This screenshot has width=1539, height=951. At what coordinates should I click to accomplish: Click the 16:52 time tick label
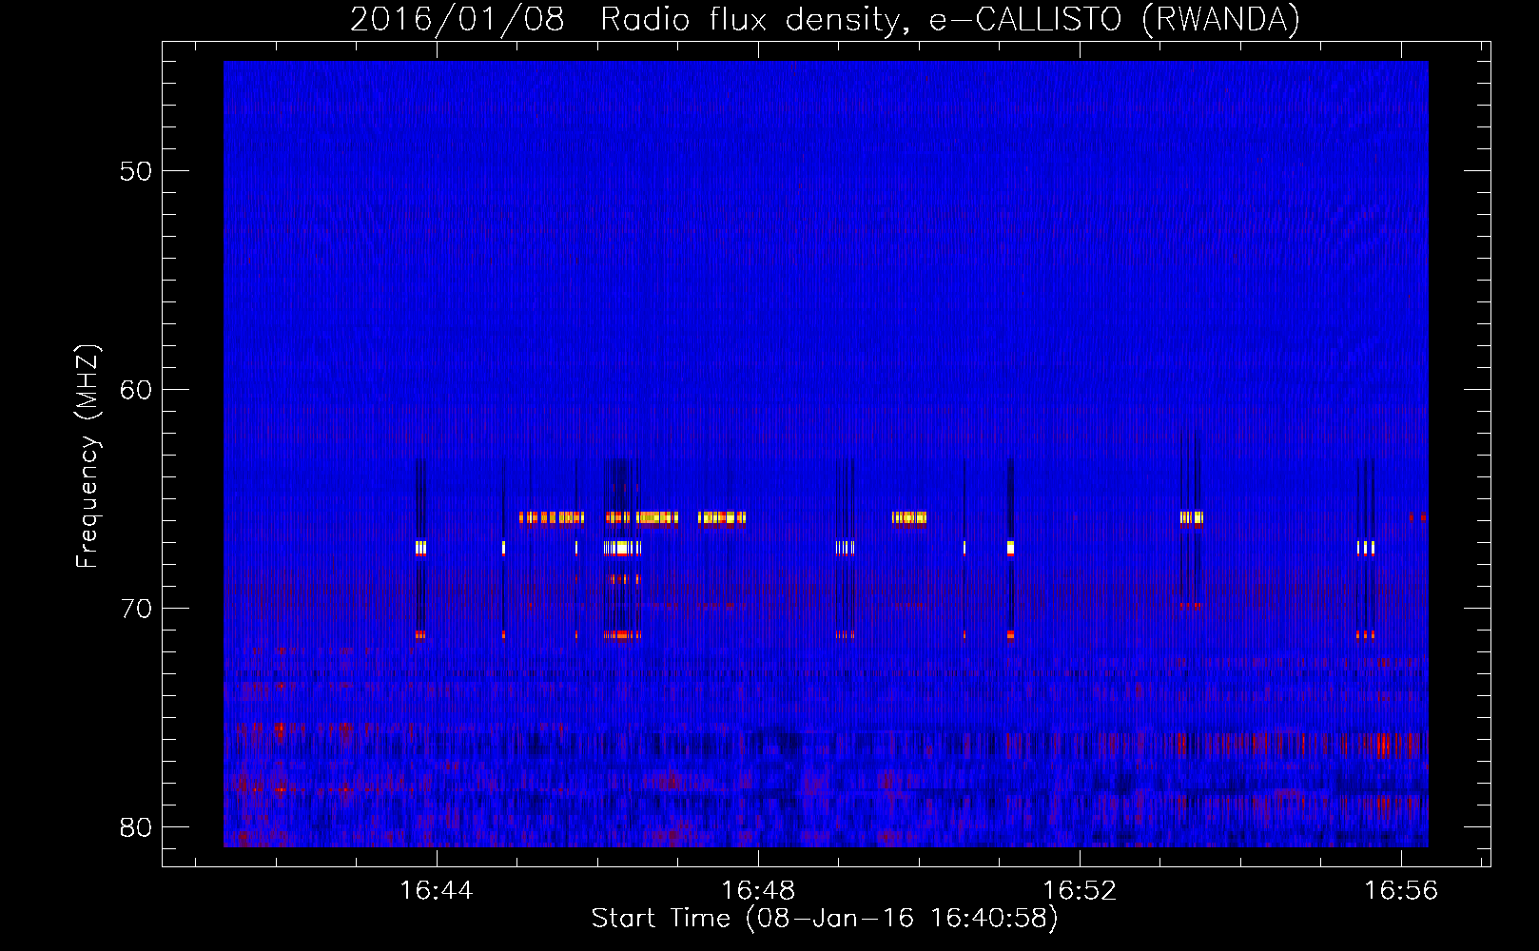[1080, 891]
